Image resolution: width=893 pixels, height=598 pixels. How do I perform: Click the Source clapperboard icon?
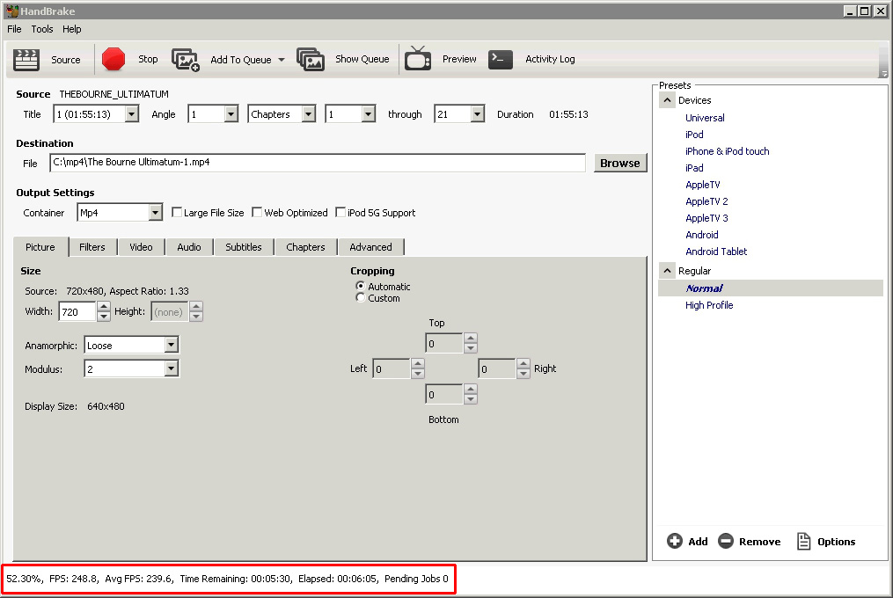click(x=26, y=59)
